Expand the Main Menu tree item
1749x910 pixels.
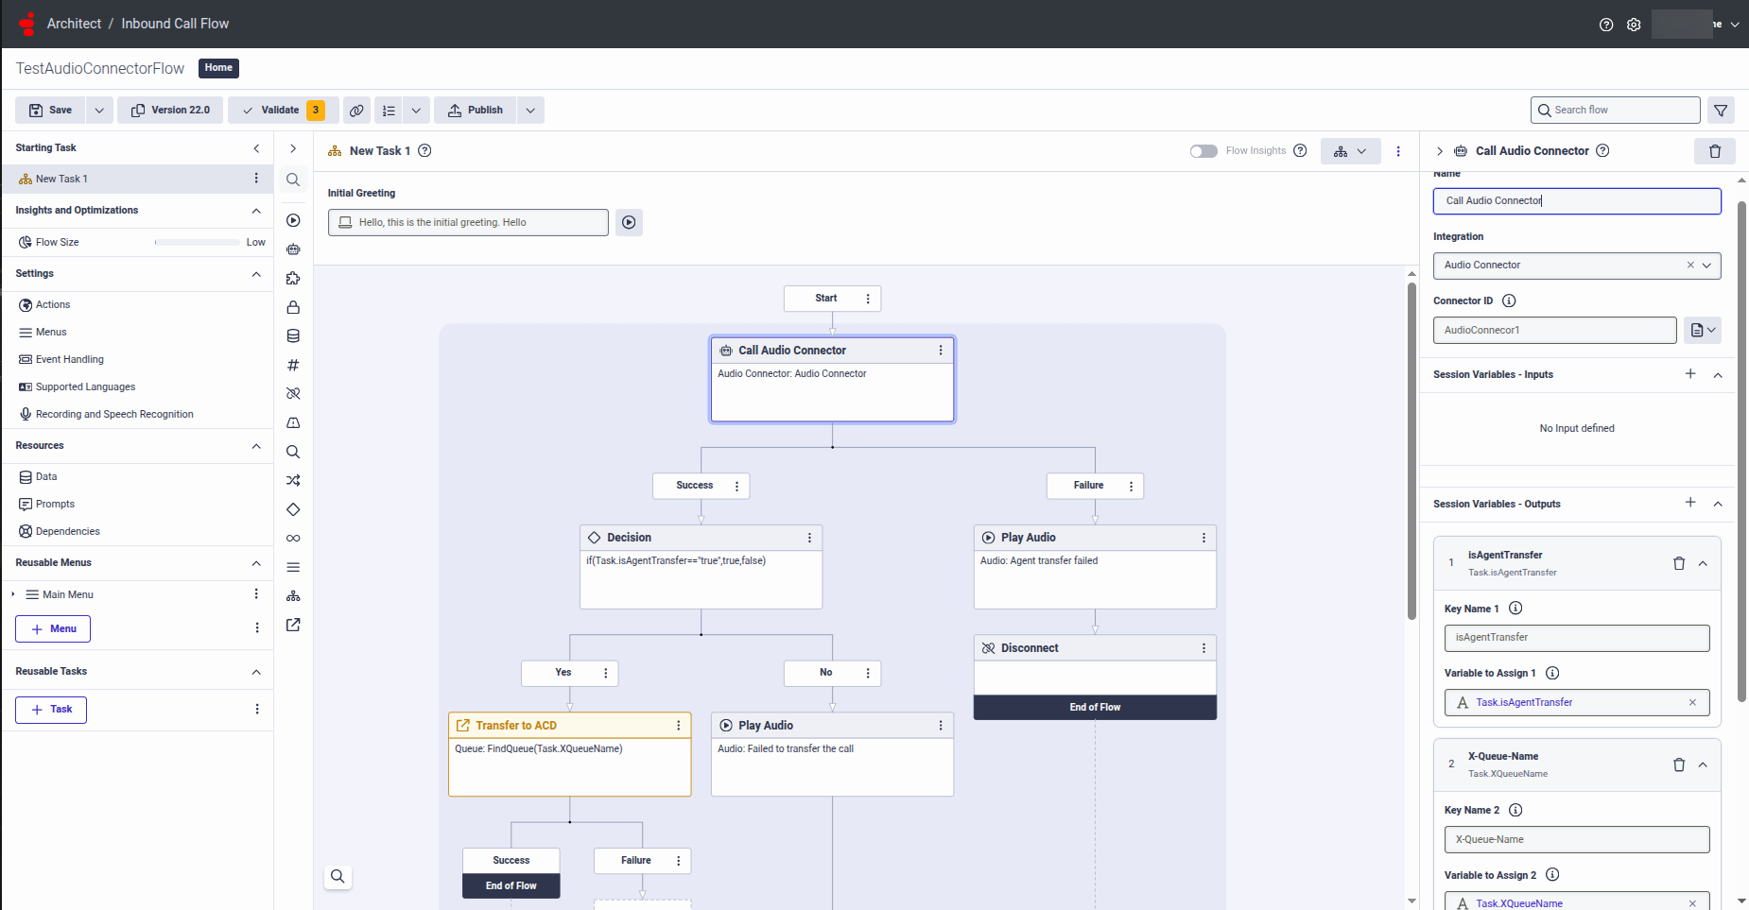[x=13, y=594]
